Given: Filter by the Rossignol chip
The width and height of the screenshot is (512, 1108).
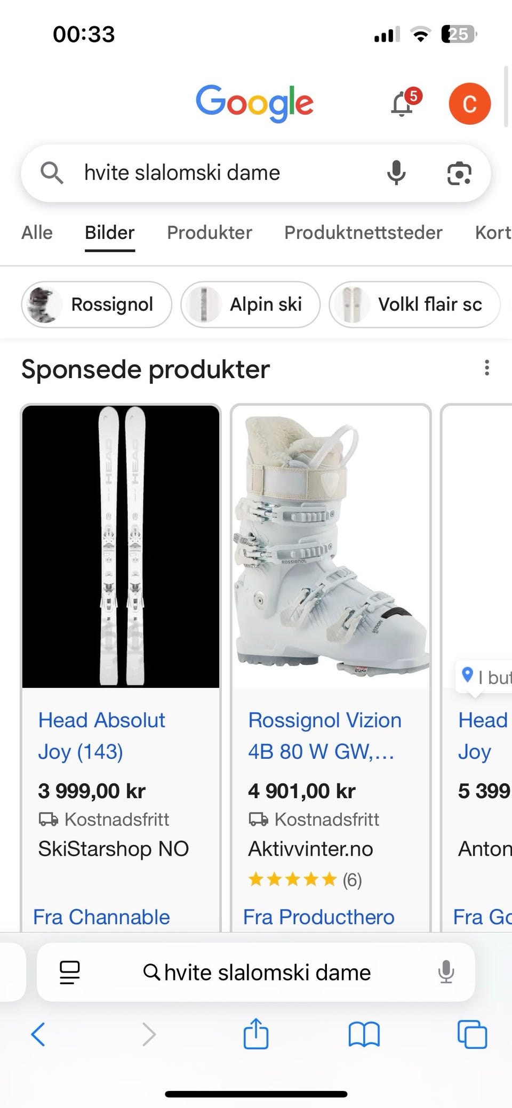Looking at the screenshot, I should 97,304.
